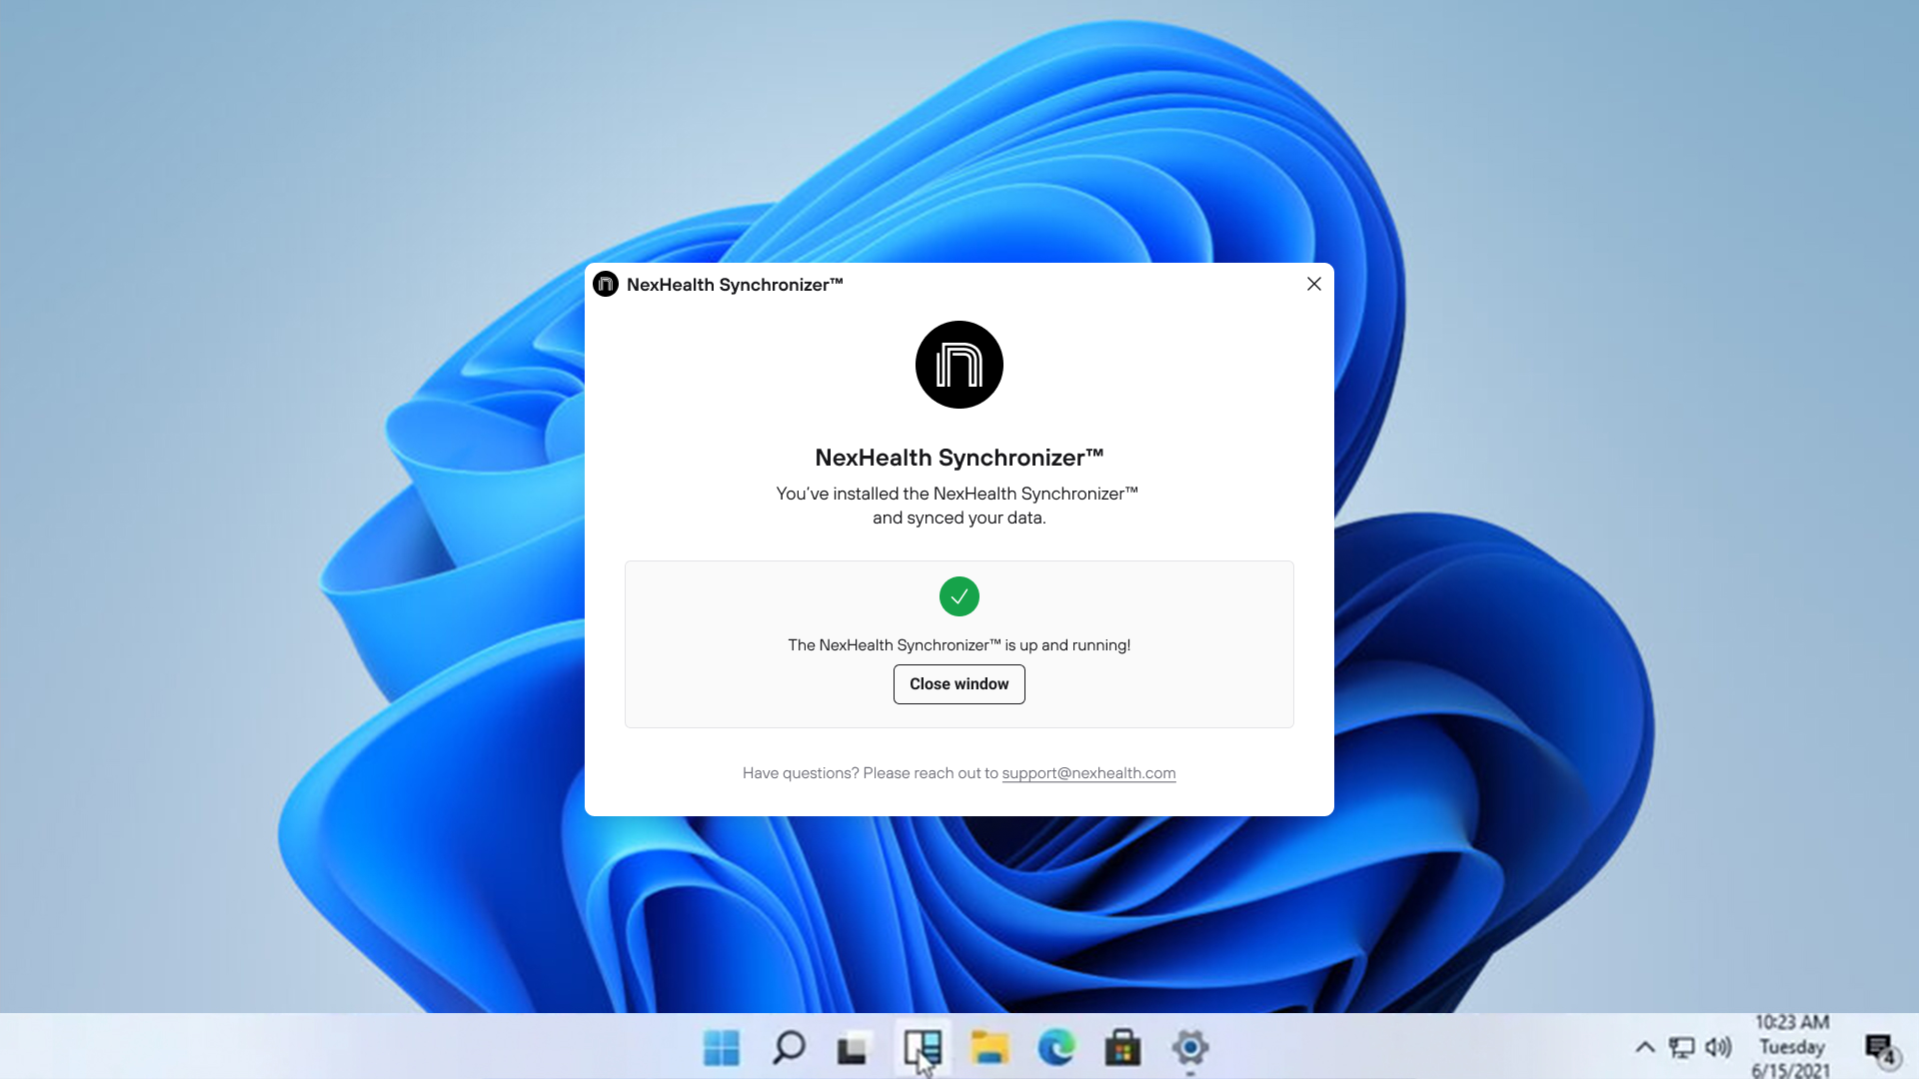Click the large NexHealth logo circle
This screenshot has height=1079, width=1919.
pyautogui.click(x=959, y=365)
